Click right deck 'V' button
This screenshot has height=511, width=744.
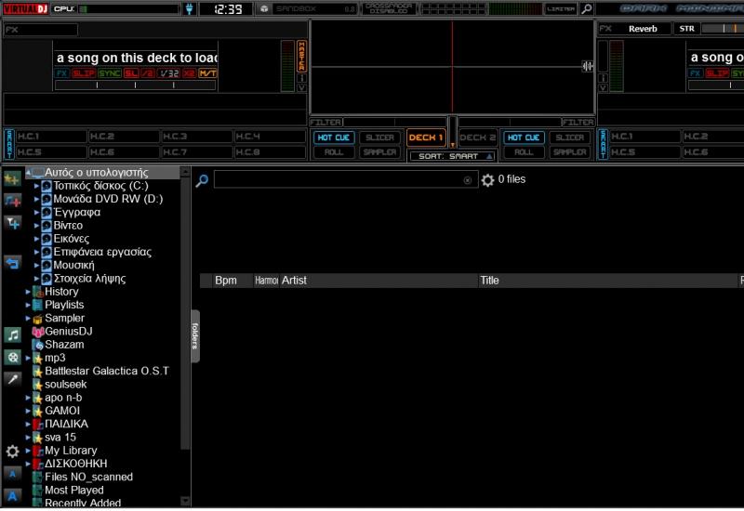tap(603, 87)
